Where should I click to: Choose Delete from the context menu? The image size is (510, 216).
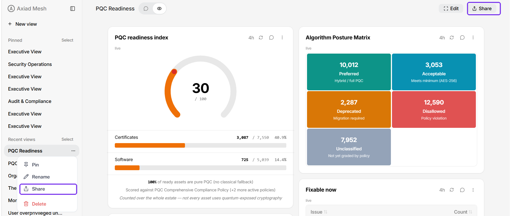(47, 204)
